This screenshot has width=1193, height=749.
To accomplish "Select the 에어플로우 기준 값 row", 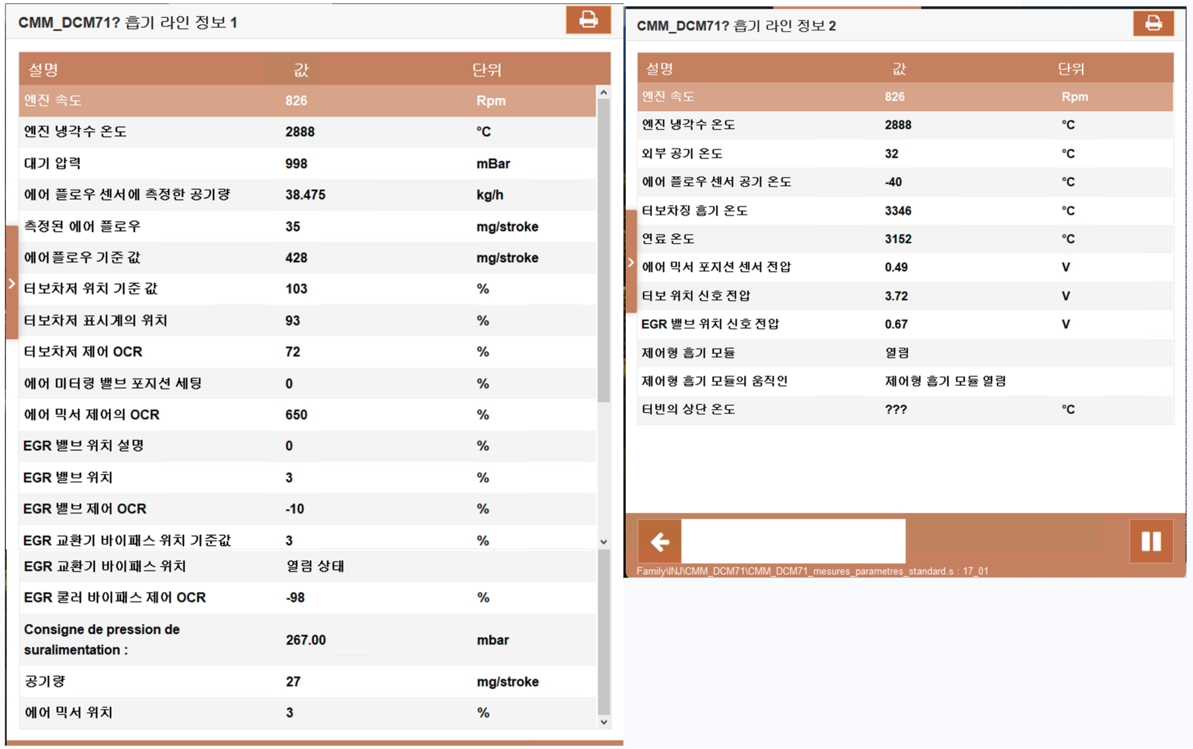I will point(307,257).
